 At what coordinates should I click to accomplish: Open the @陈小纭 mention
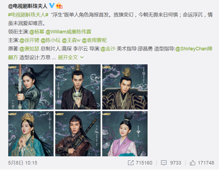click(x=51, y=40)
